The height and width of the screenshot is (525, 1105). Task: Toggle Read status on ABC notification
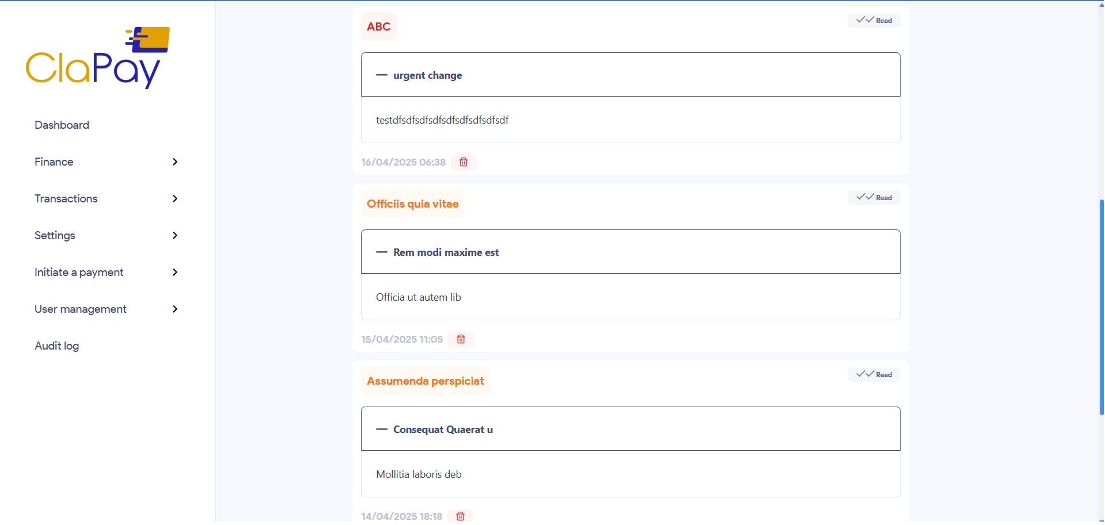pos(874,21)
